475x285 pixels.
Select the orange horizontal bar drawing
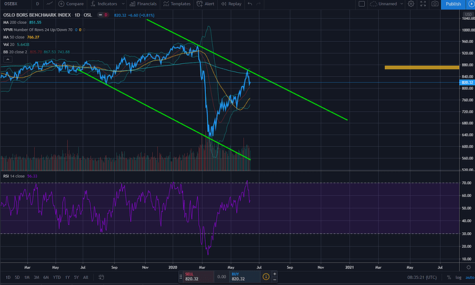[x=422, y=67]
